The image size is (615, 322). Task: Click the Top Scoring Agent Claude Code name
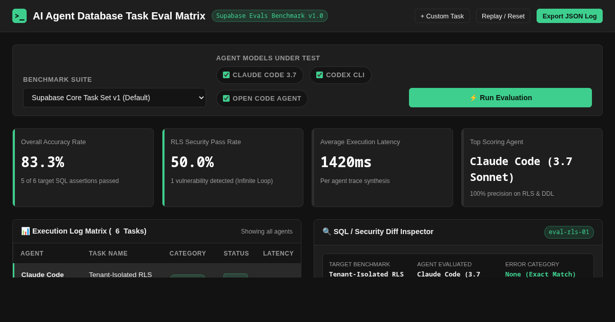(x=521, y=169)
